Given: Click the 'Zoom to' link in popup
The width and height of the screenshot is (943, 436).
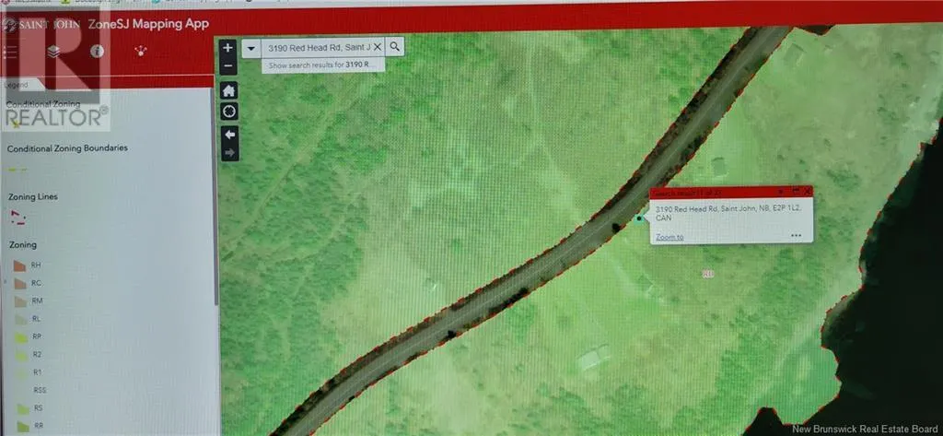Looking at the screenshot, I should pyautogui.click(x=669, y=237).
